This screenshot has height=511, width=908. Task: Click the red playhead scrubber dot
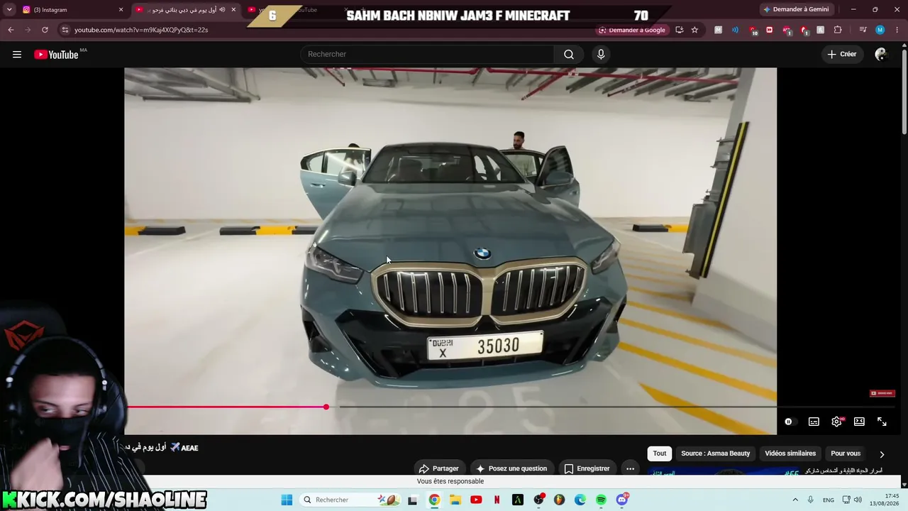pyautogui.click(x=326, y=407)
